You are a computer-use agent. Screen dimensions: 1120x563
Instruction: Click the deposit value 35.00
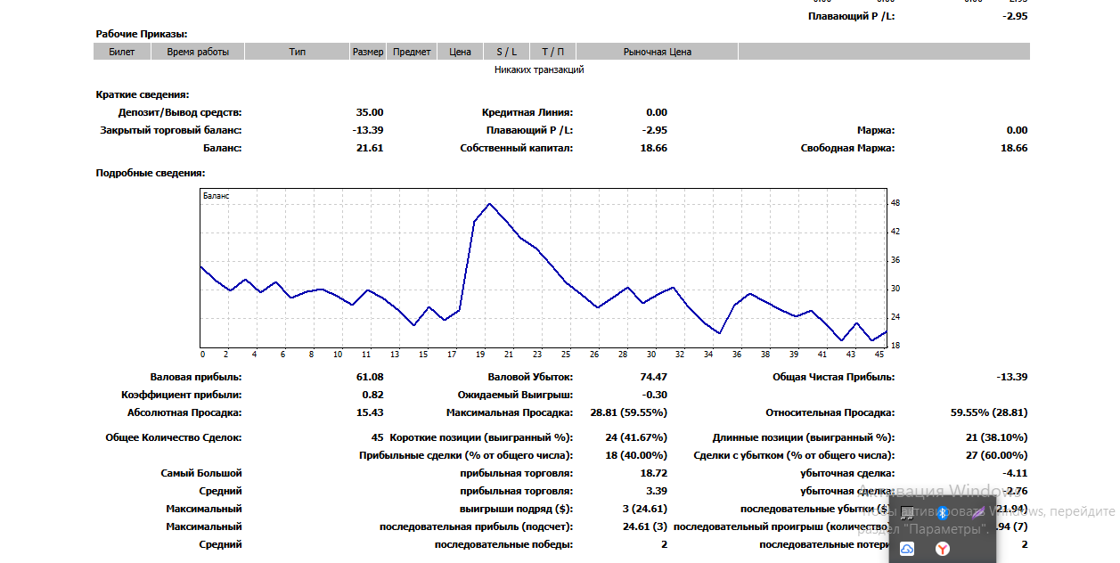point(370,112)
